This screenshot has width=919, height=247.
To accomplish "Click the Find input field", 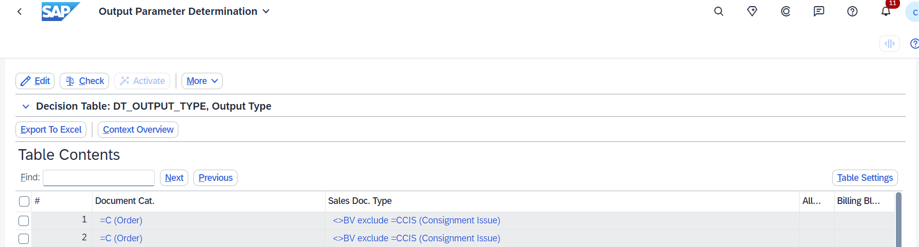I will coord(99,178).
